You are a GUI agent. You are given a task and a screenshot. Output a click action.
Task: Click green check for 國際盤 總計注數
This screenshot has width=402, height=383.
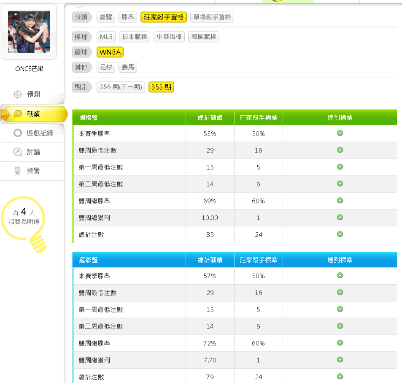click(x=340, y=234)
